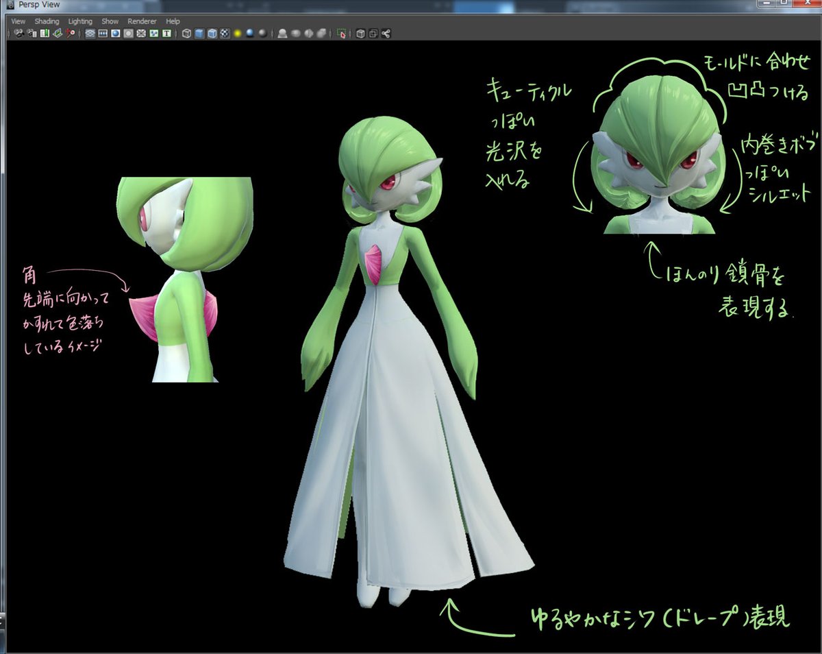Toggle the Safe Action overlay
The height and width of the screenshot is (654, 822).
[x=154, y=33]
